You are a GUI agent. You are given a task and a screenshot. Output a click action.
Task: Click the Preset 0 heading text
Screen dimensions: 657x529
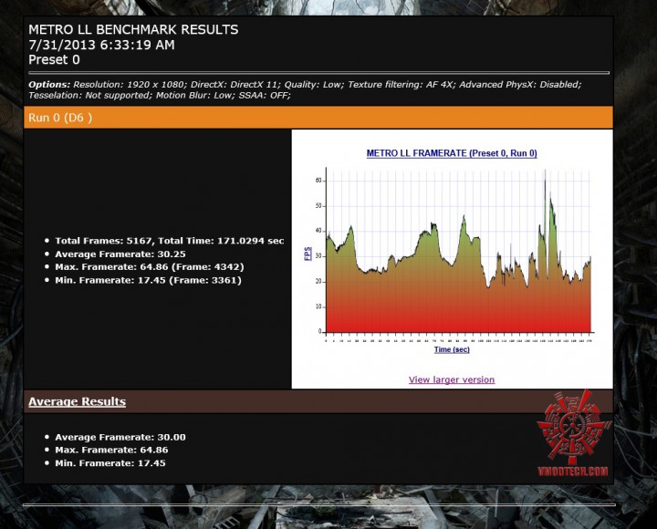54,60
